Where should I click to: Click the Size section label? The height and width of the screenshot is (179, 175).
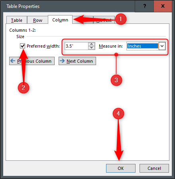click(x=20, y=37)
